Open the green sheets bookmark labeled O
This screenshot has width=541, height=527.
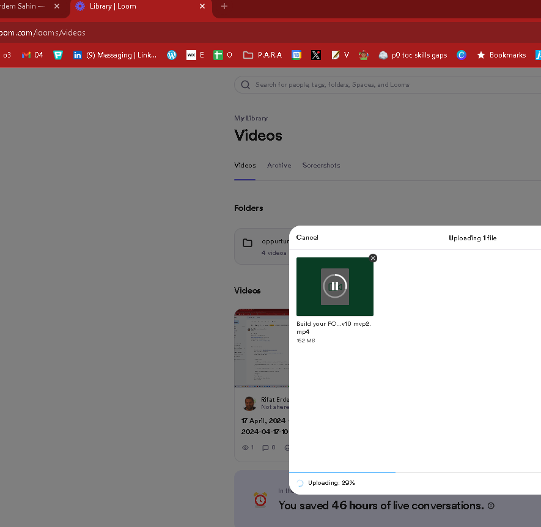pos(223,55)
